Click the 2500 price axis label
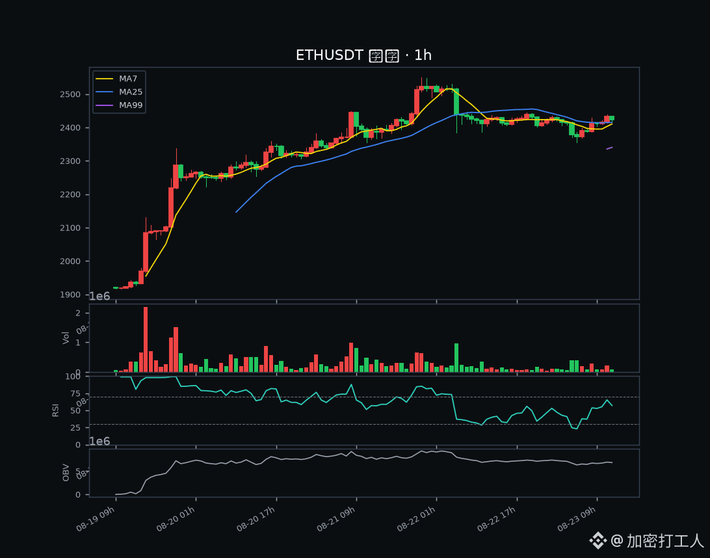The height and width of the screenshot is (558, 710). coord(70,95)
